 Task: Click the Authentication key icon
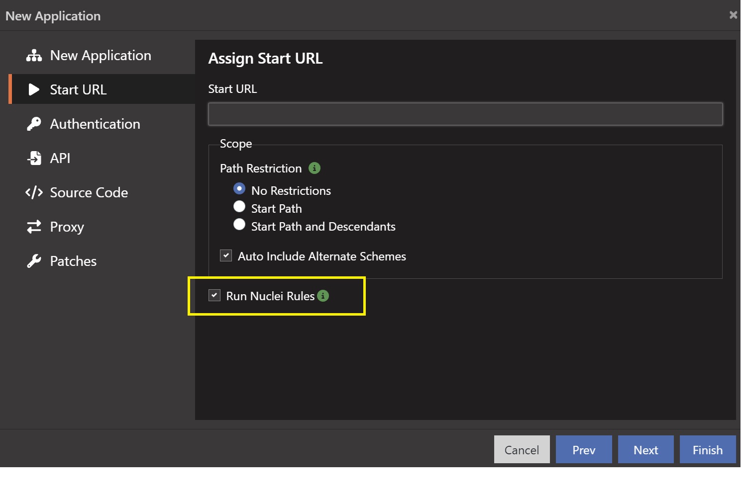click(34, 124)
